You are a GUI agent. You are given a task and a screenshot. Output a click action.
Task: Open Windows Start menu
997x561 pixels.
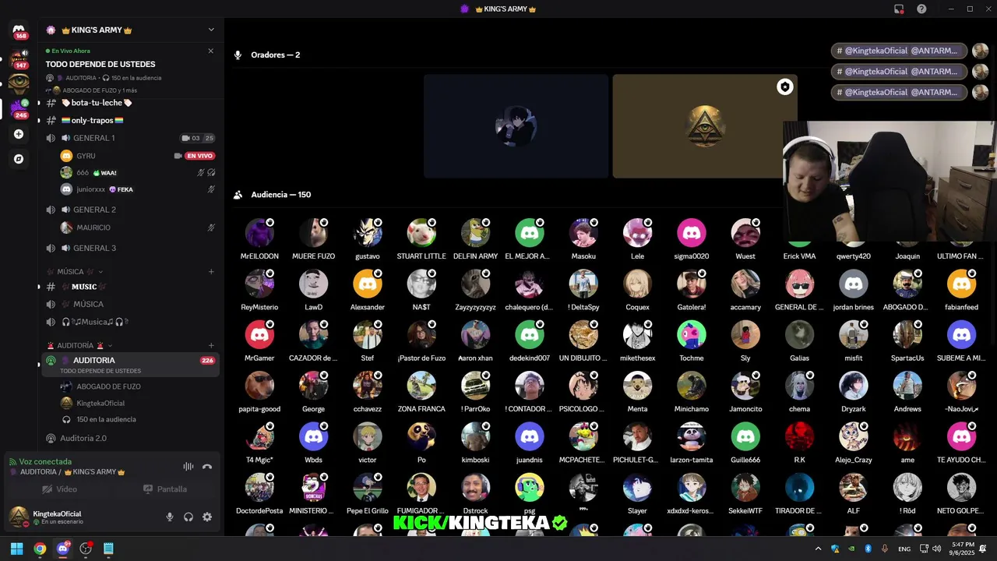16,549
